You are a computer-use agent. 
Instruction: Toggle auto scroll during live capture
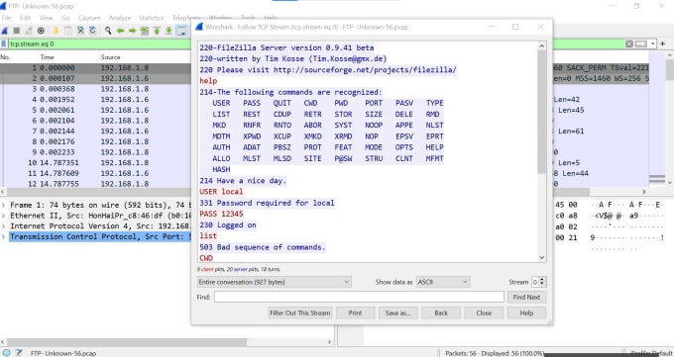[181, 31]
